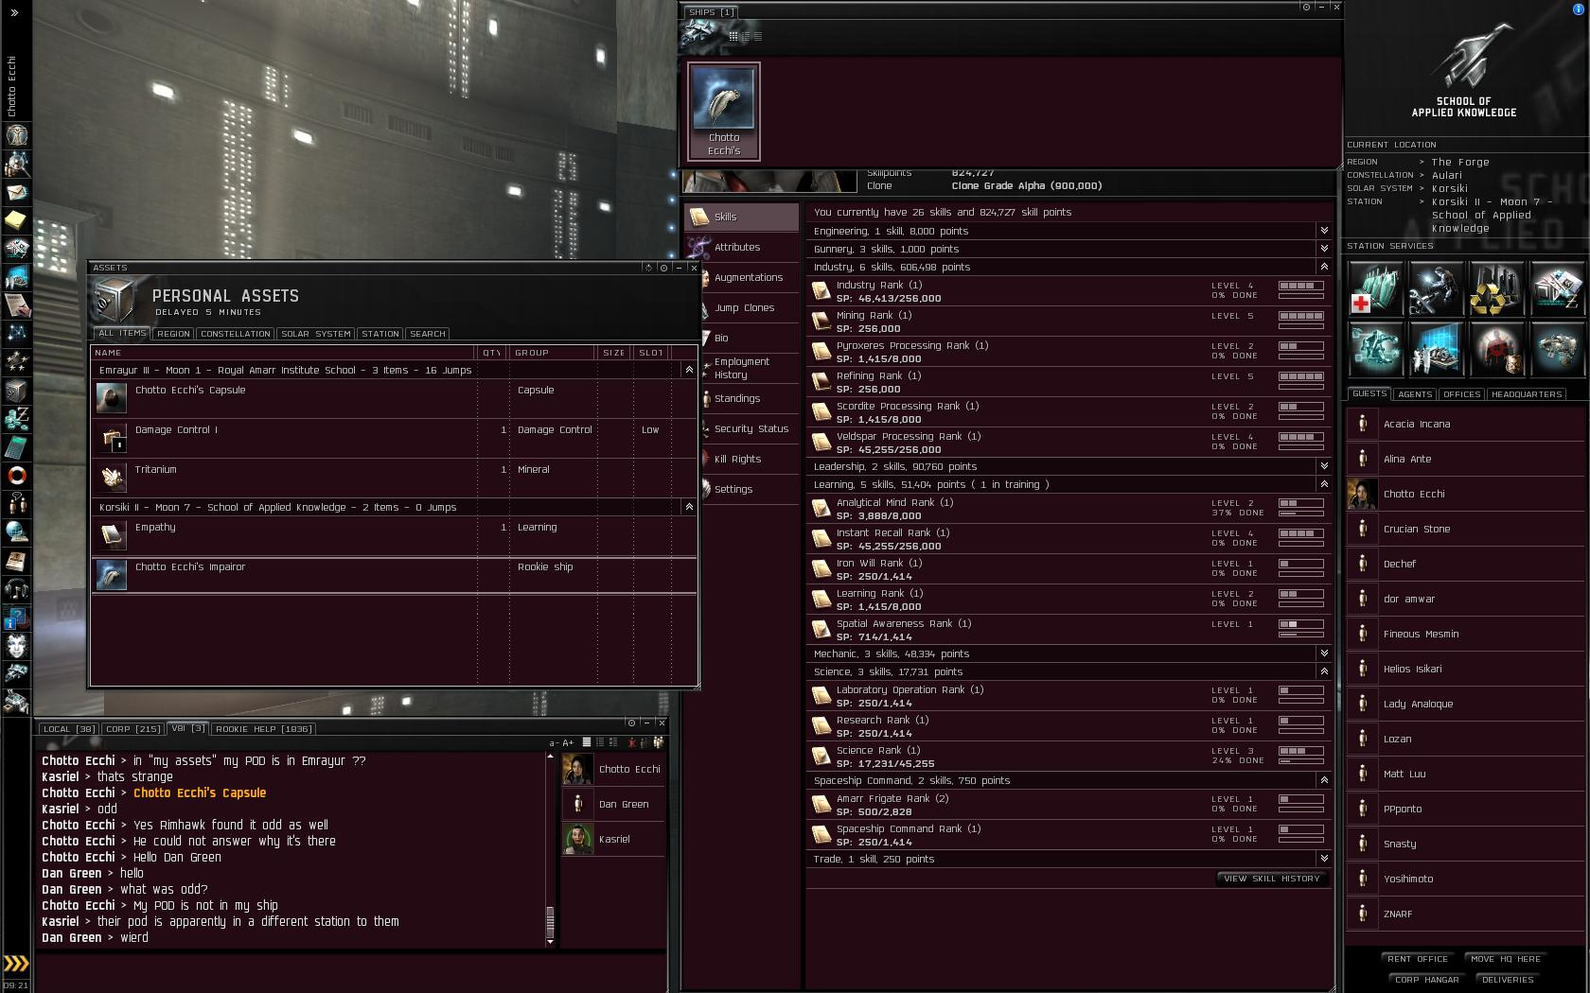This screenshot has width=1590, height=993.
Task: Open the blue tutorial info icon in sidebar
Action: pos(16,618)
